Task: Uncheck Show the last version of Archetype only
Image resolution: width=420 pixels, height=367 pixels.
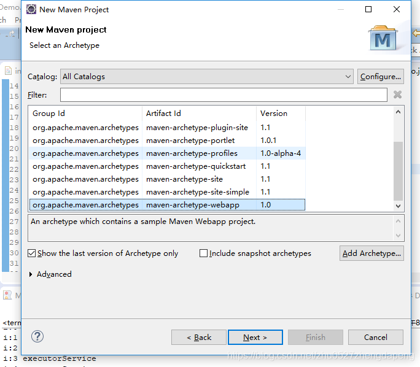Action: pyautogui.click(x=31, y=253)
